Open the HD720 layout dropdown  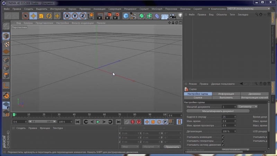[x=249, y=9]
